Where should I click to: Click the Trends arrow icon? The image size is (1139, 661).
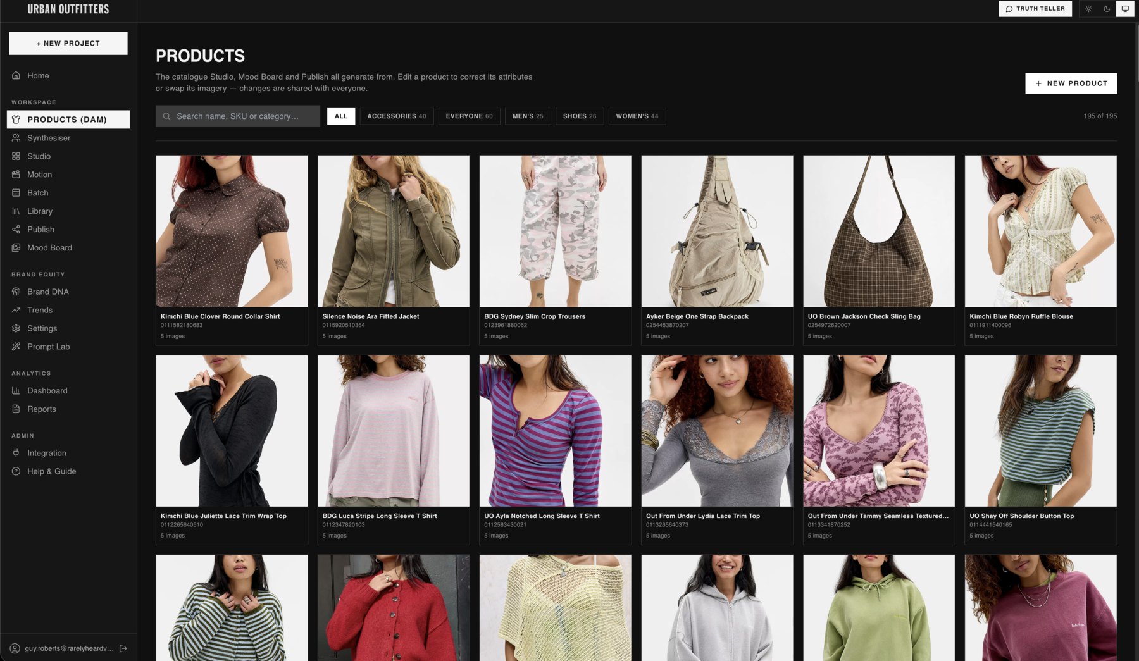point(16,310)
